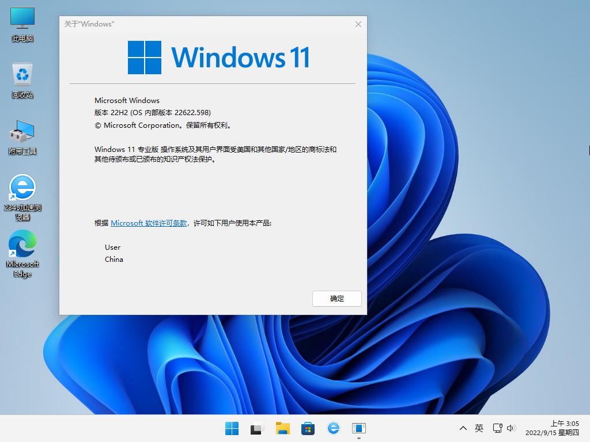The width and height of the screenshot is (590, 442).
Task: Open Task View in the taskbar
Action: [x=256, y=428]
